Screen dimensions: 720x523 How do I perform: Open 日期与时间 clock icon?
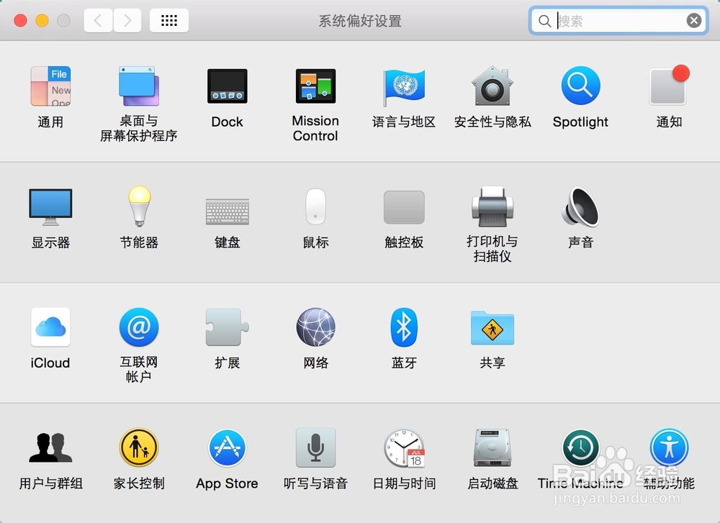coord(404,448)
